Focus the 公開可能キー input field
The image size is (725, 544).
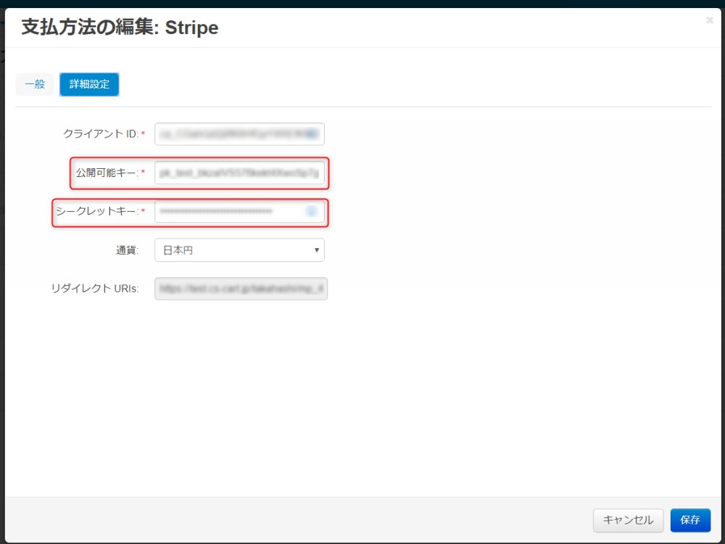(239, 173)
